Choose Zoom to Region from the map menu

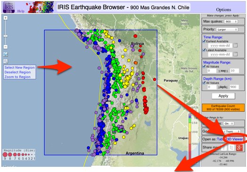[x=17, y=77]
